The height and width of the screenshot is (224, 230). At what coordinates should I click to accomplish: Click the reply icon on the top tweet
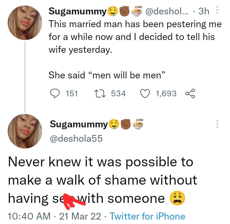pyautogui.click(x=55, y=93)
